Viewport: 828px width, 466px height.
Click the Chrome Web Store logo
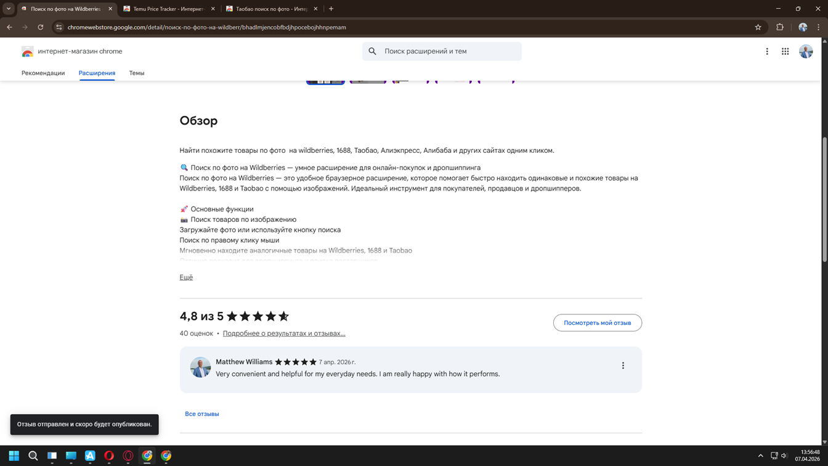pyautogui.click(x=27, y=52)
